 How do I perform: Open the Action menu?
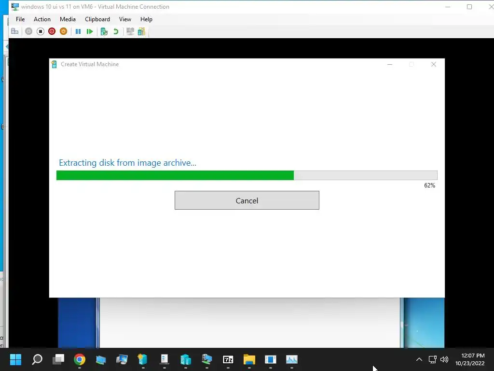tap(42, 19)
